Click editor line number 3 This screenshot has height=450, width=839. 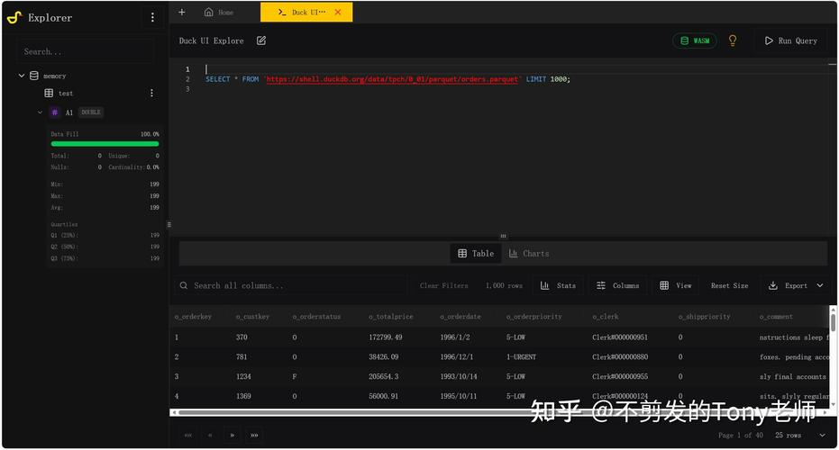(187, 89)
